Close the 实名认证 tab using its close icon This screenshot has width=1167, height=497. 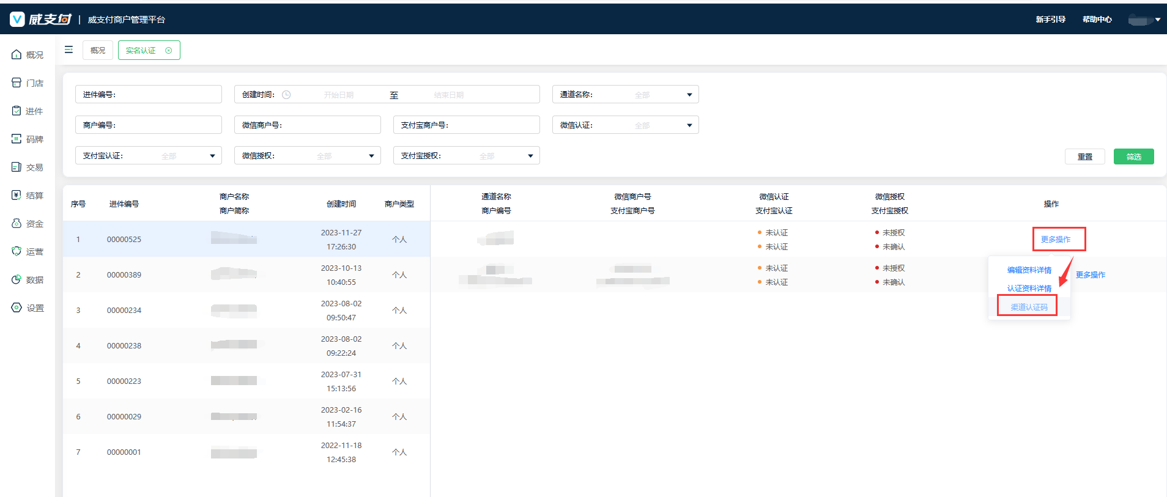click(169, 51)
